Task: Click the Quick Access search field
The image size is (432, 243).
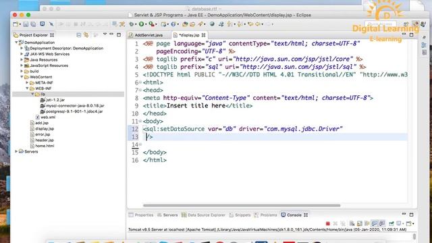Action: click(x=381, y=24)
